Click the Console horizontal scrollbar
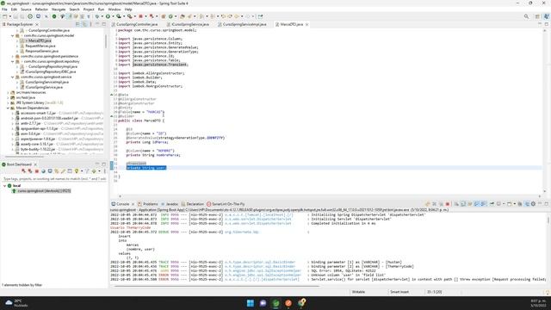 (x=217, y=286)
